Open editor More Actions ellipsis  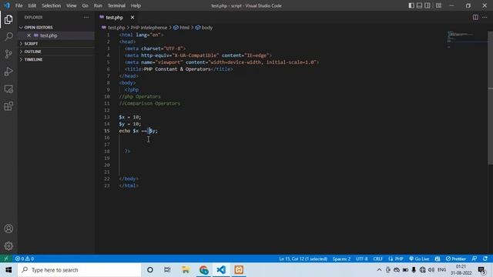[485, 17]
